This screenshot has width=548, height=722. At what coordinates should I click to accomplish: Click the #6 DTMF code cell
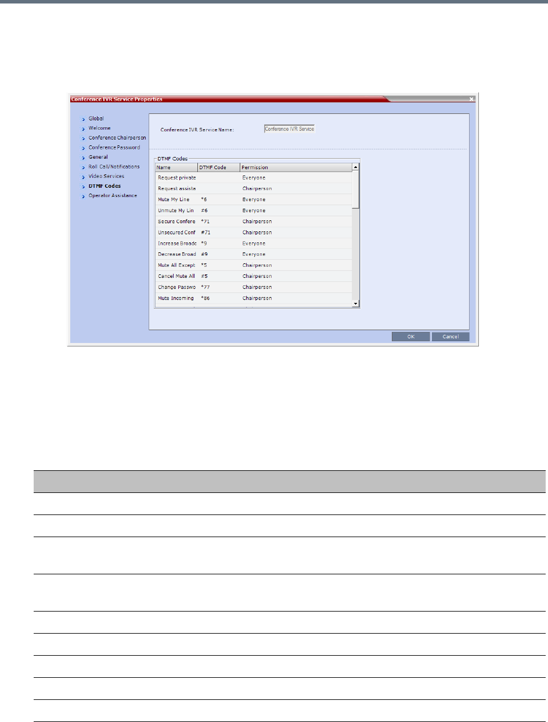219,210
